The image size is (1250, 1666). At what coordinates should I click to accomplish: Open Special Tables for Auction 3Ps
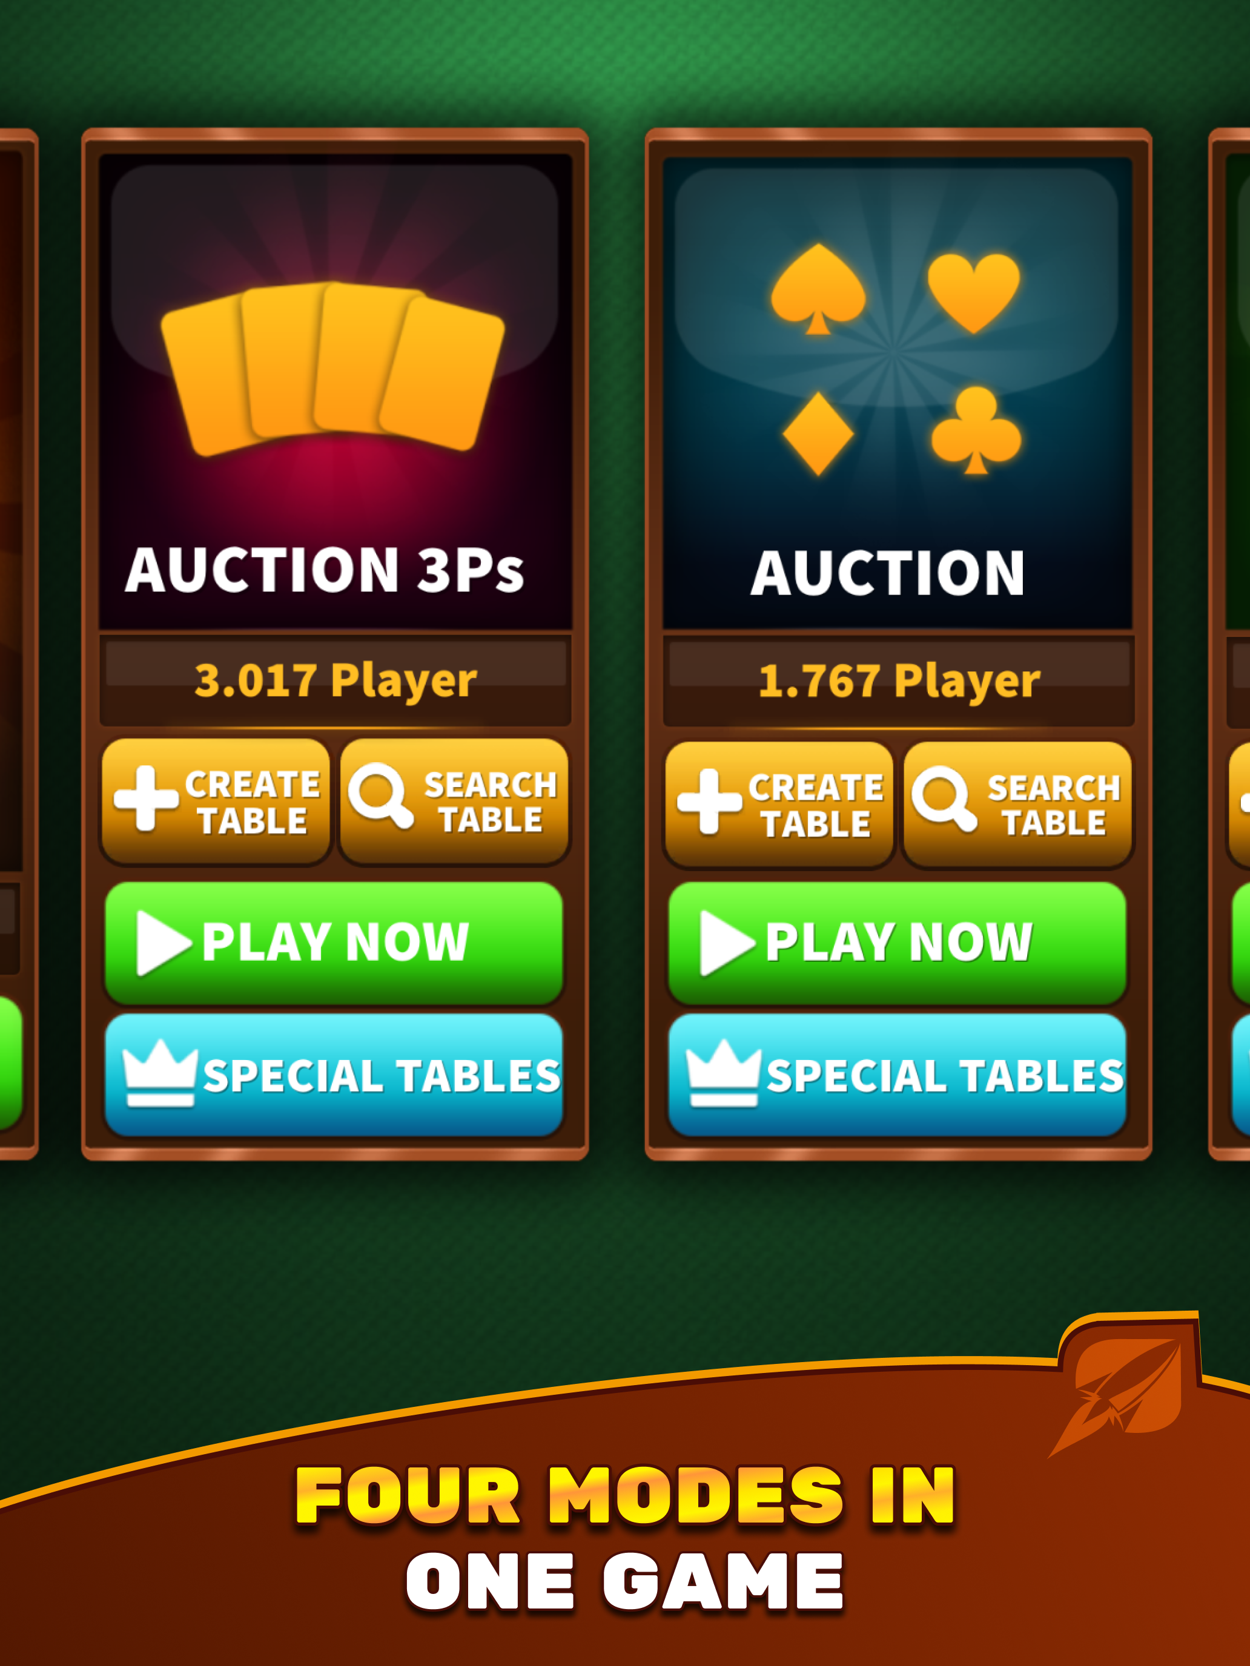click(x=334, y=1075)
